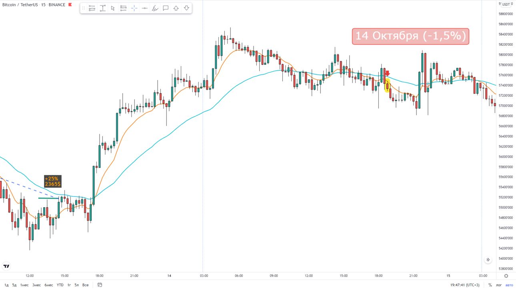Viewport: 516px width, 290px height.
Task: Show all data with Все range
Action: pos(85,285)
